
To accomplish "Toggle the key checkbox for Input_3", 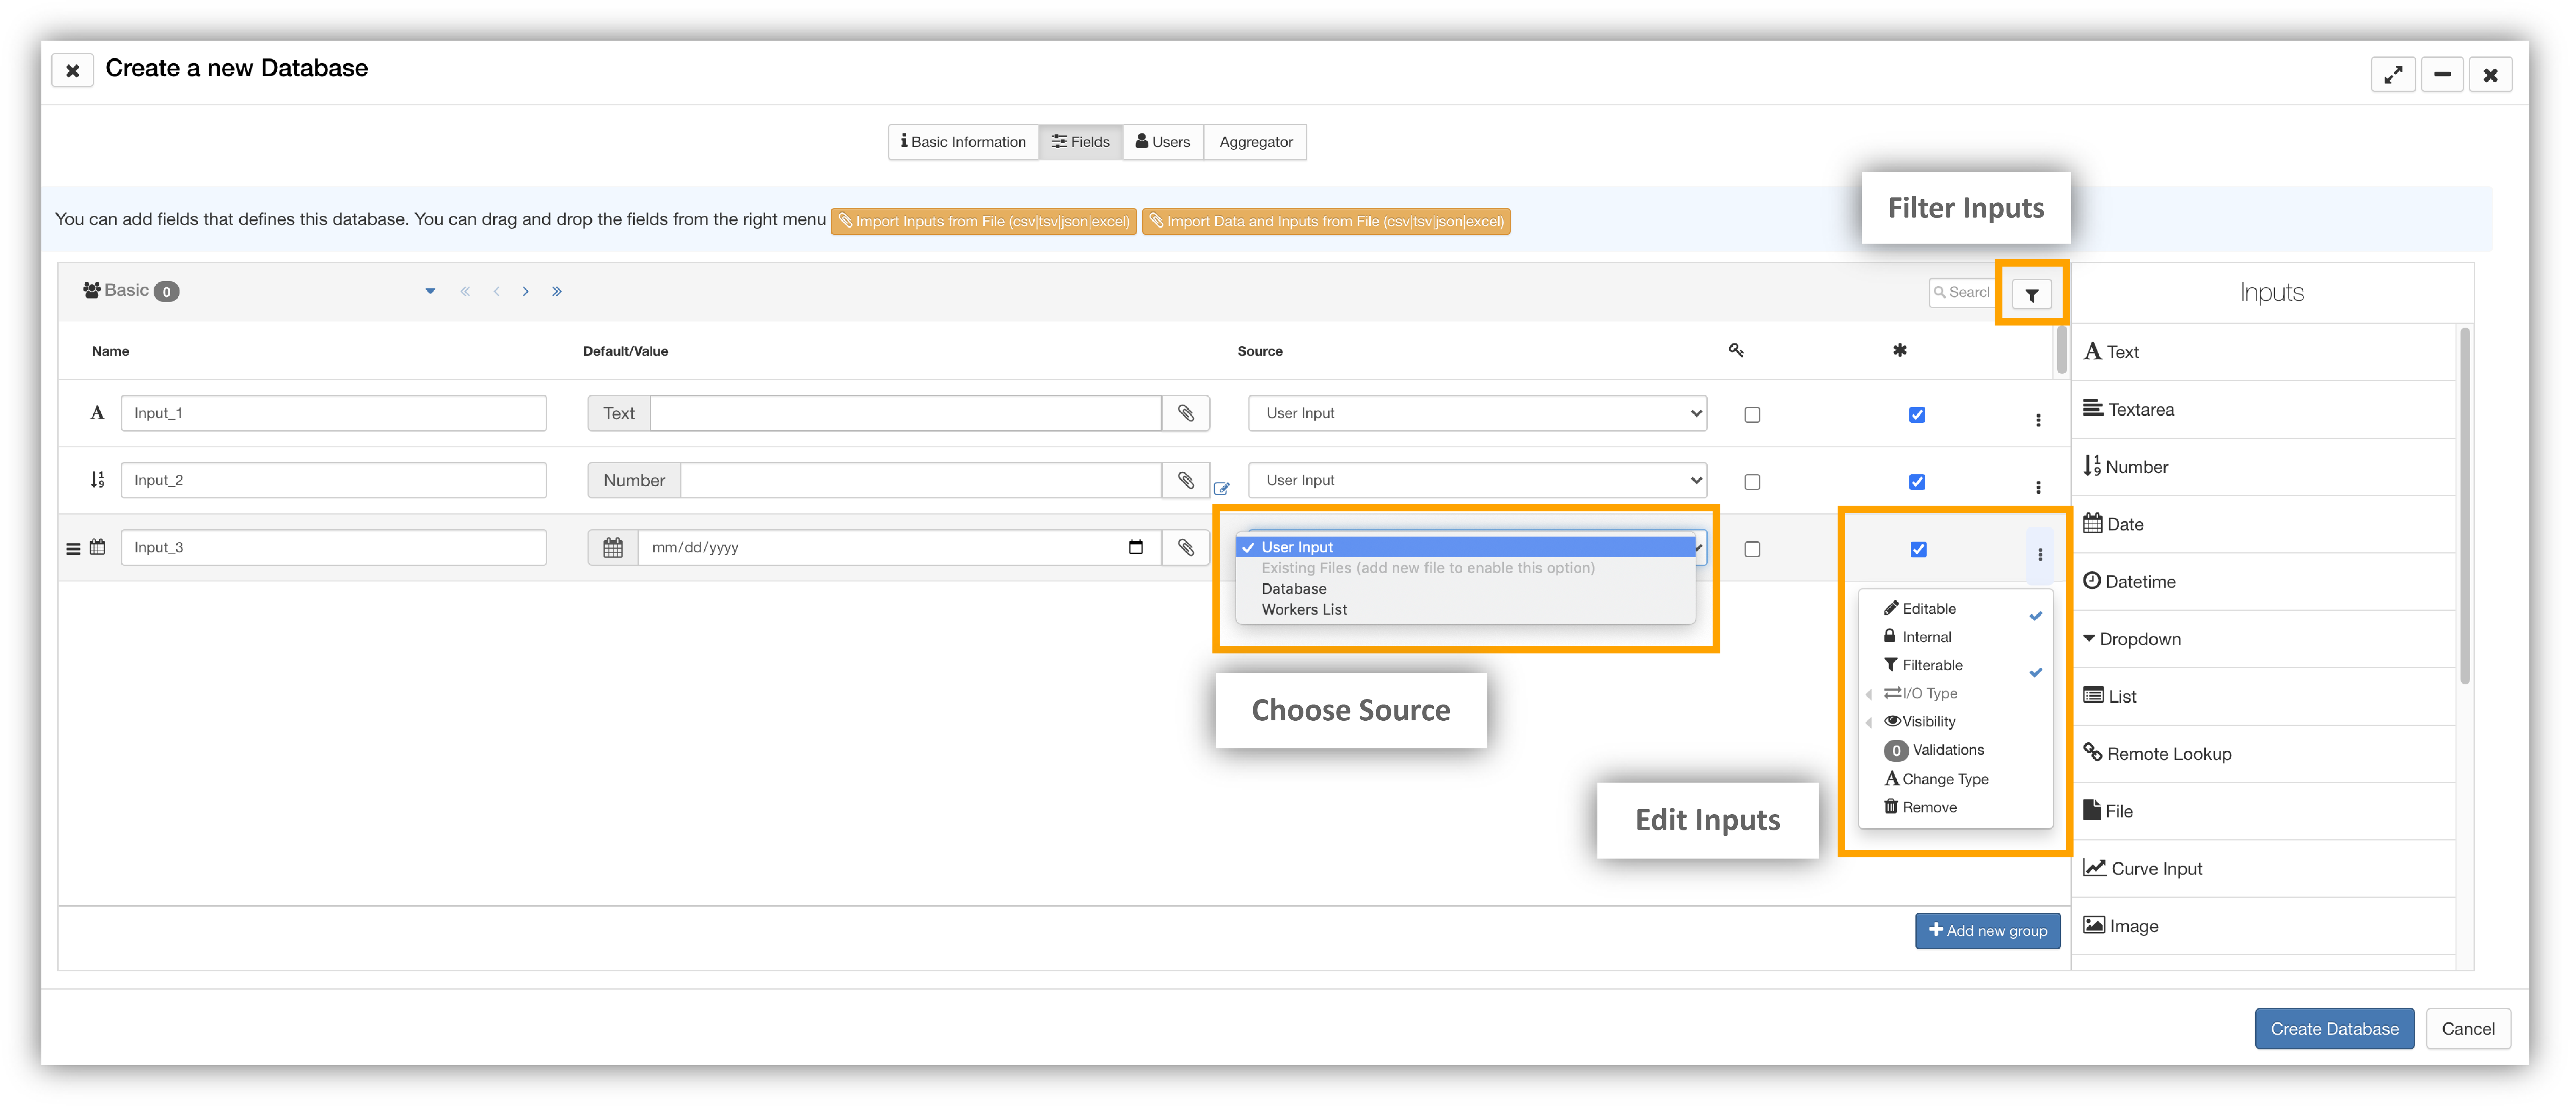I will 1752,549.
